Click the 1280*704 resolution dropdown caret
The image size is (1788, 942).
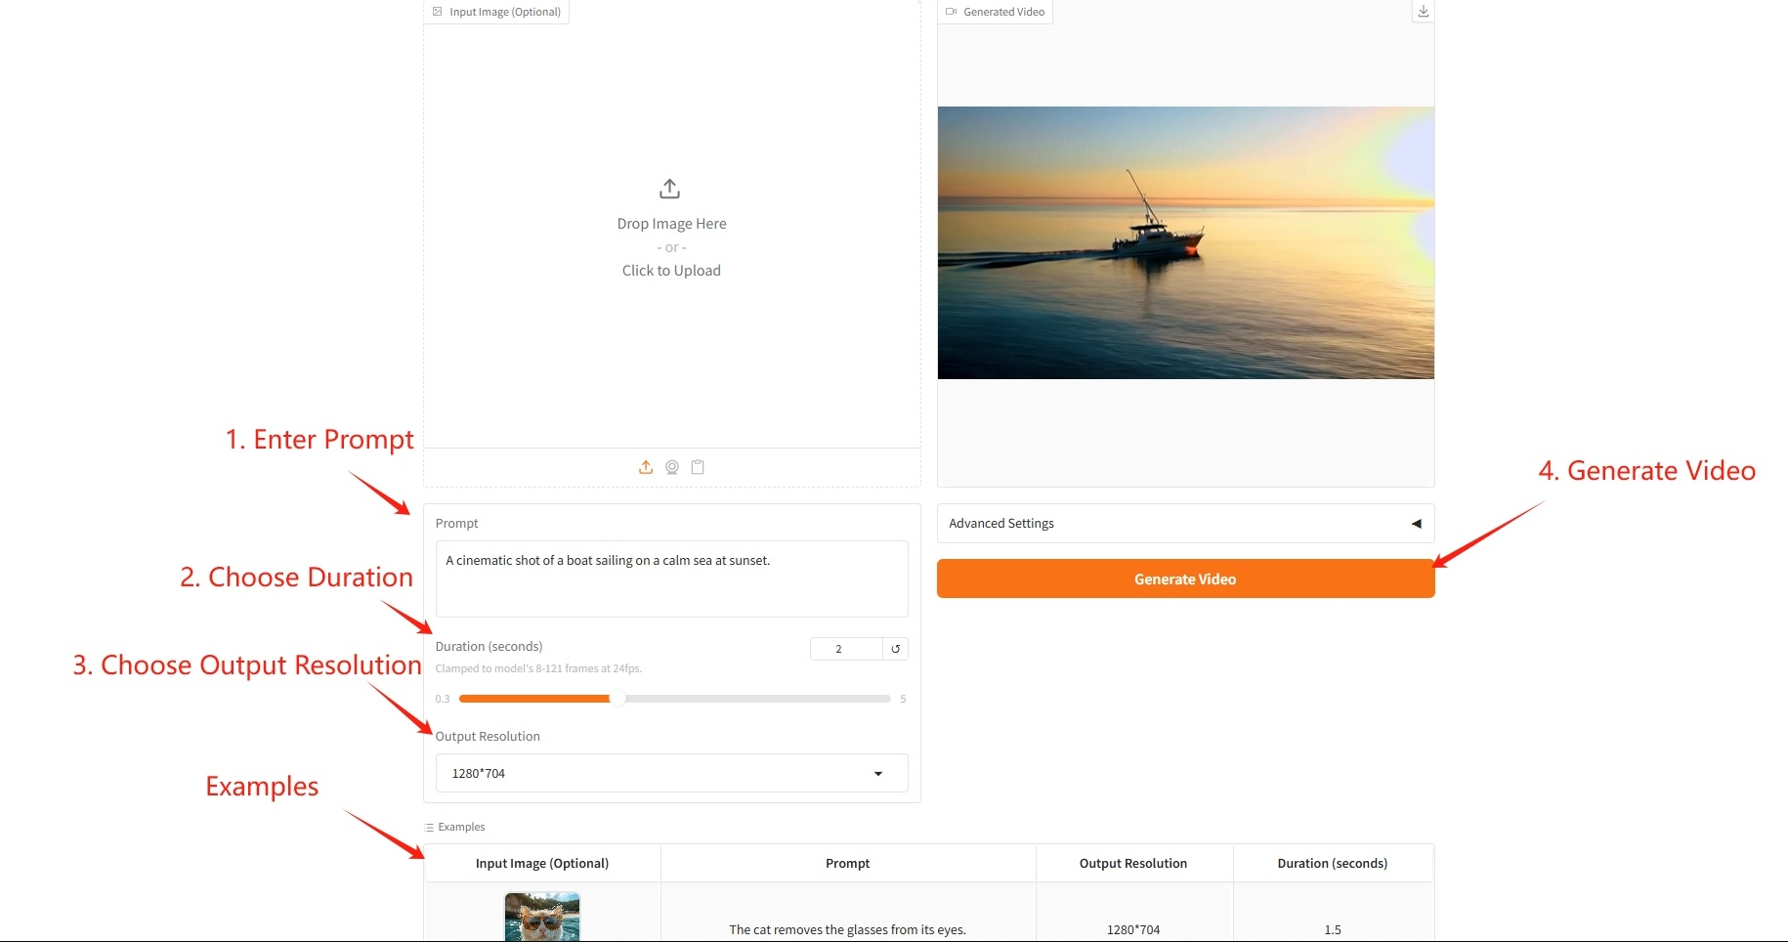pos(878,774)
